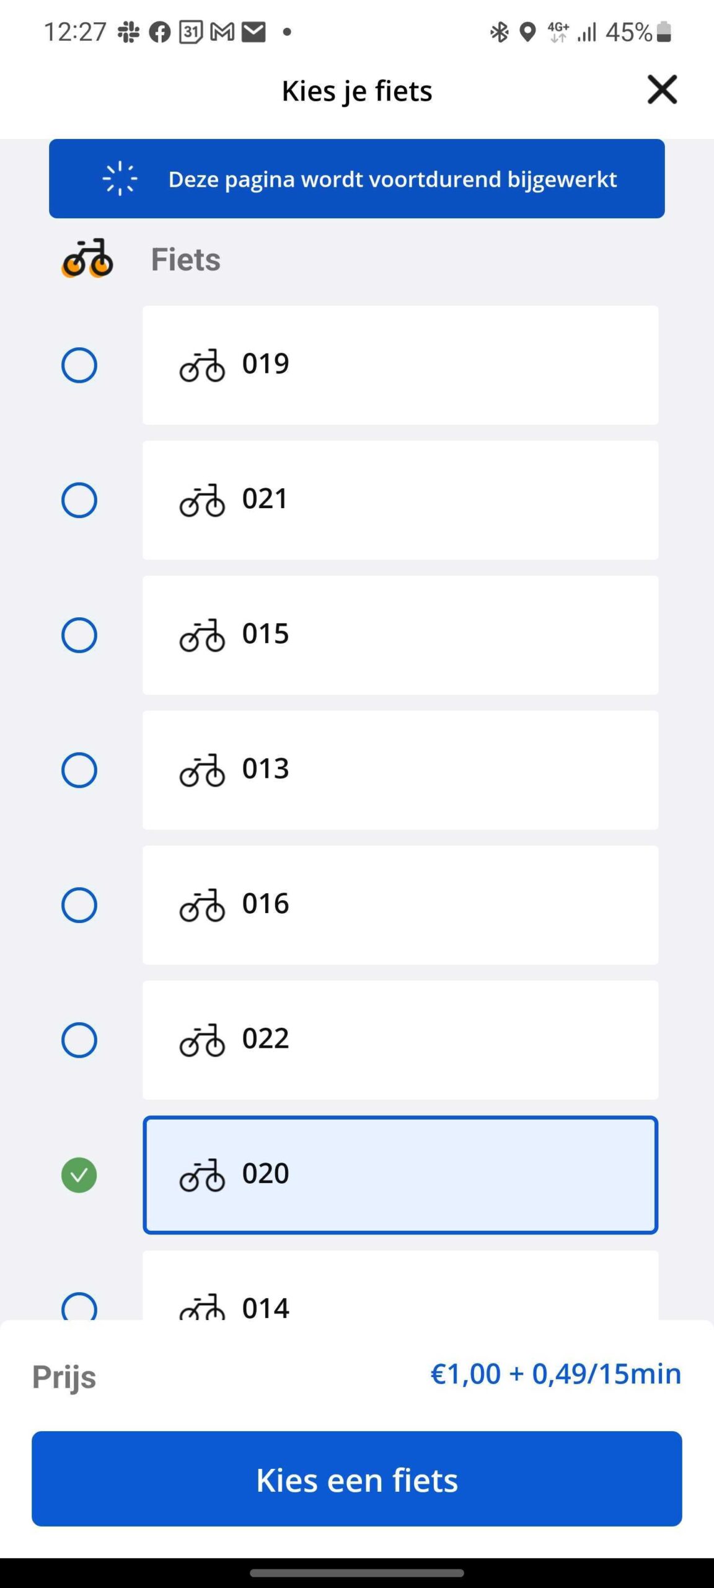
Task: Tap the bicycle icon in card 019
Action: pyautogui.click(x=202, y=365)
